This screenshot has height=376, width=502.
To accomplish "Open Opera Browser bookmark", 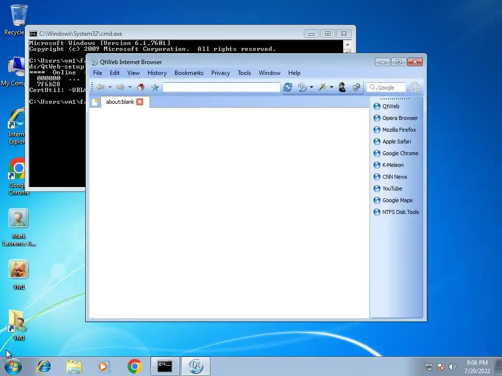I will [396, 118].
